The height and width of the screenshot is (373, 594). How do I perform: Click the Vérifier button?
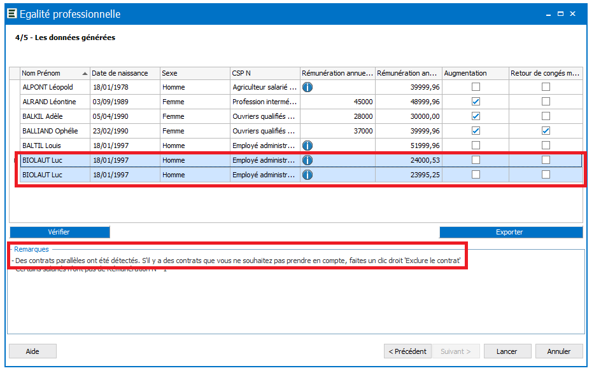(x=59, y=232)
